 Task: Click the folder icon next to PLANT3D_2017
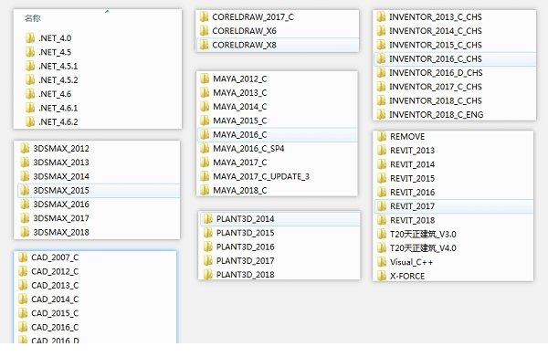pos(207,260)
